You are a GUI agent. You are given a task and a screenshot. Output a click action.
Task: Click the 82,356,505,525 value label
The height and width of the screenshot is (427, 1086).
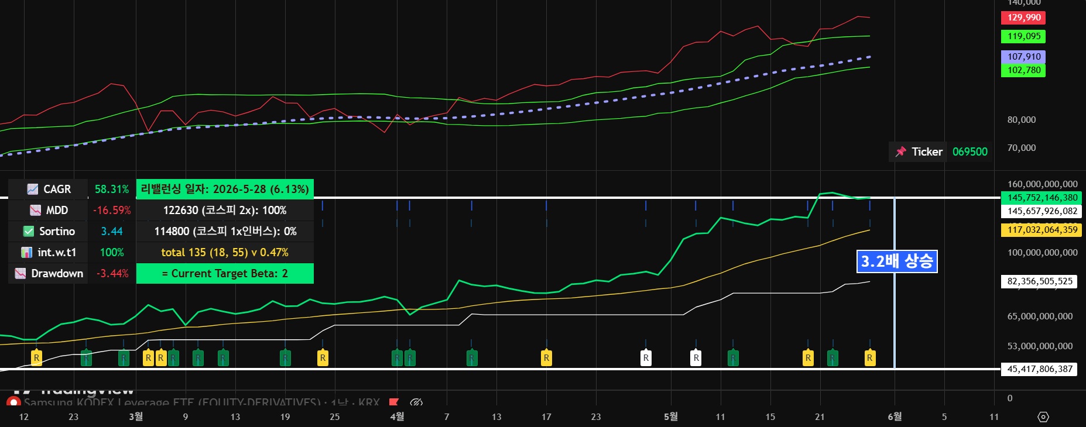1039,281
